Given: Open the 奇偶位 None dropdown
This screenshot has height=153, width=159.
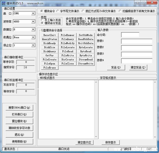Looking at the screenshot, I should 33,37.
